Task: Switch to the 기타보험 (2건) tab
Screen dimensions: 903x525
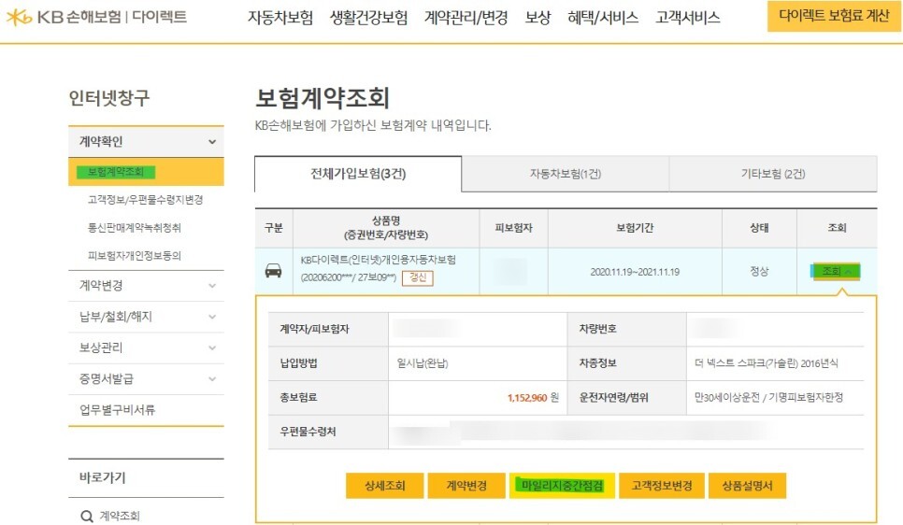Action: [773, 174]
